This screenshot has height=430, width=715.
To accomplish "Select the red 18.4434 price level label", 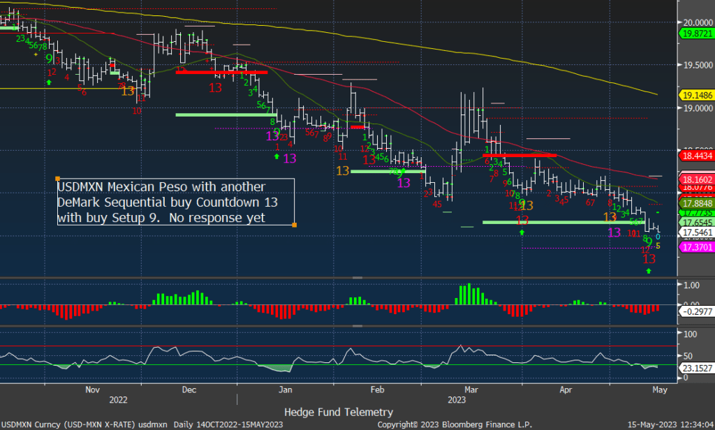I will (x=694, y=156).
